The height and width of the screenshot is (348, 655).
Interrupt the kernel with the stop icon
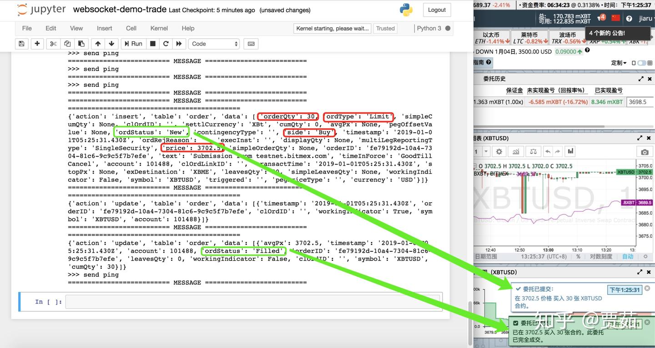coord(153,44)
